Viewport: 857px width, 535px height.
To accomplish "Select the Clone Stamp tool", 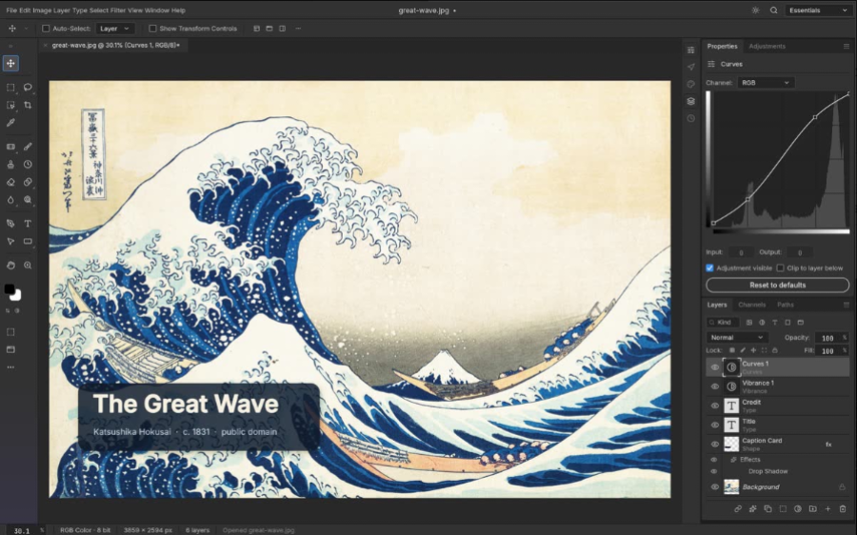I will [10, 165].
